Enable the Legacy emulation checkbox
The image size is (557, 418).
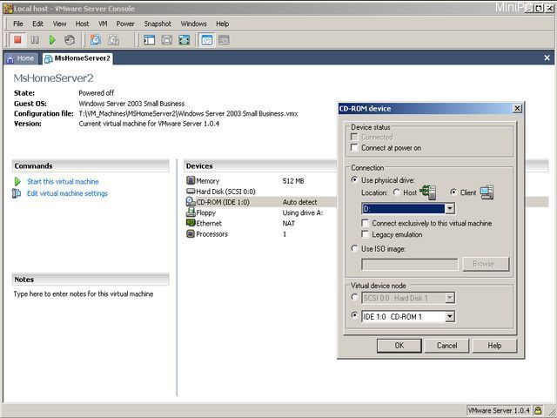(366, 234)
